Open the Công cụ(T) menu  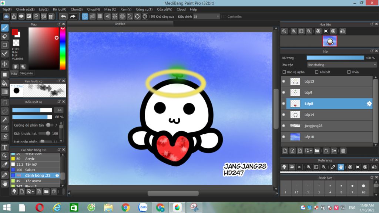(x=144, y=9)
